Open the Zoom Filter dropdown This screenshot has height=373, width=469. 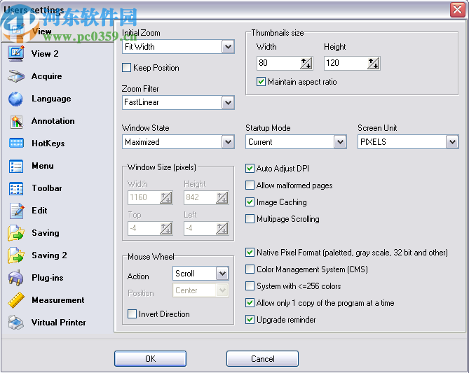[228, 103]
